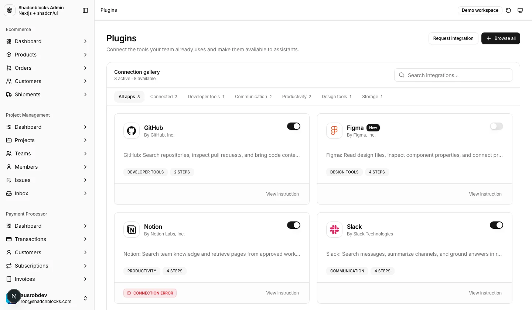The height and width of the screenshot is (310, 532).
Task: Open the Developer tools tab
Action: (206, 97)
